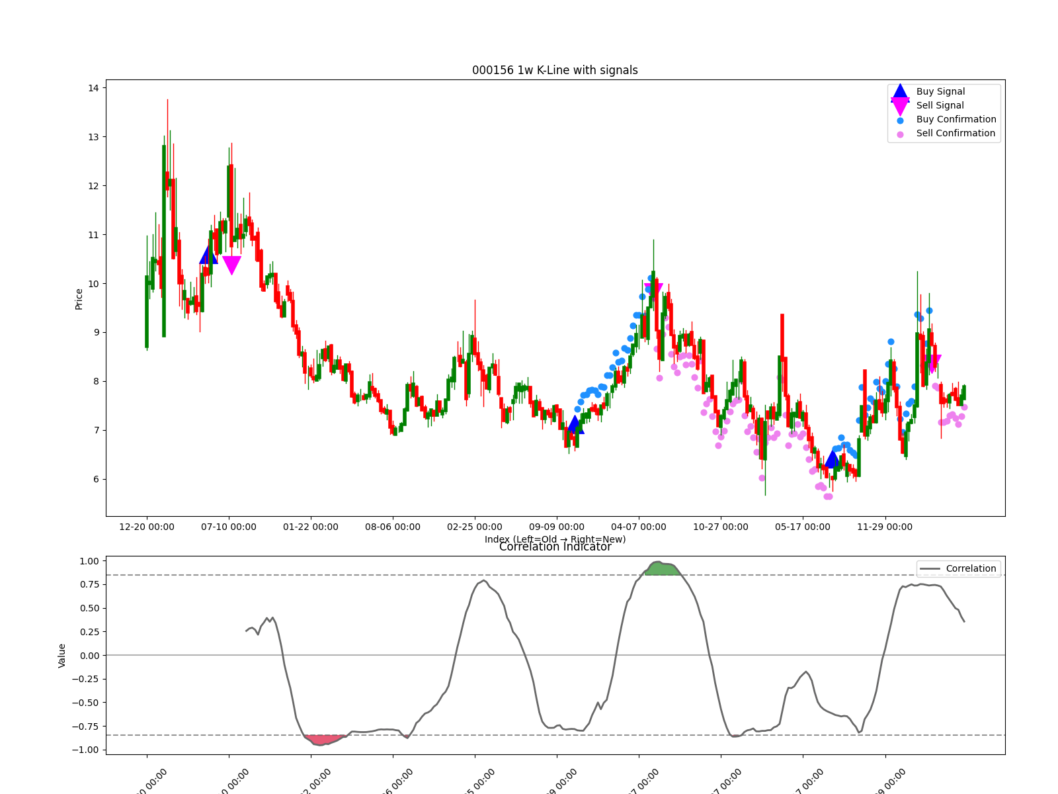
Task: Click the value axis tick label −1.00
Action: pos(85,750)
